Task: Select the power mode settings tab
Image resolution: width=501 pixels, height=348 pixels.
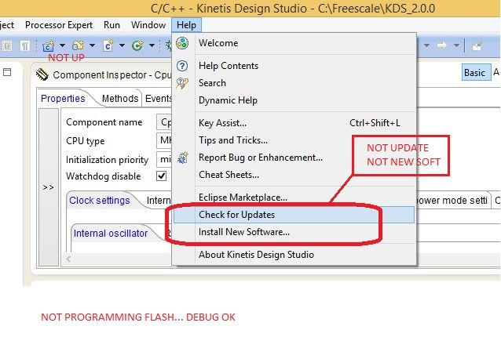Action: point(452,201)
